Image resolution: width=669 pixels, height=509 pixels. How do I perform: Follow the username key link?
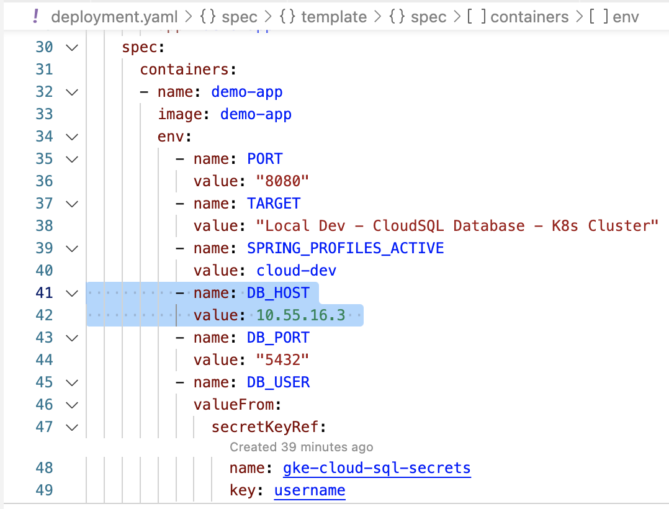(309, 490)
